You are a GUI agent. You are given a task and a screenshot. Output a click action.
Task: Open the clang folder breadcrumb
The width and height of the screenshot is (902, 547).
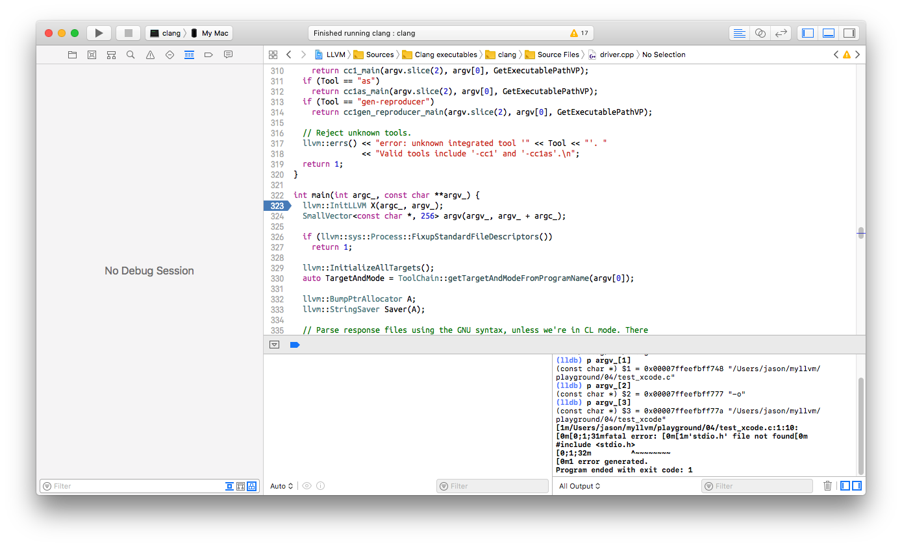pyautogui.click(x=501, y=55)
